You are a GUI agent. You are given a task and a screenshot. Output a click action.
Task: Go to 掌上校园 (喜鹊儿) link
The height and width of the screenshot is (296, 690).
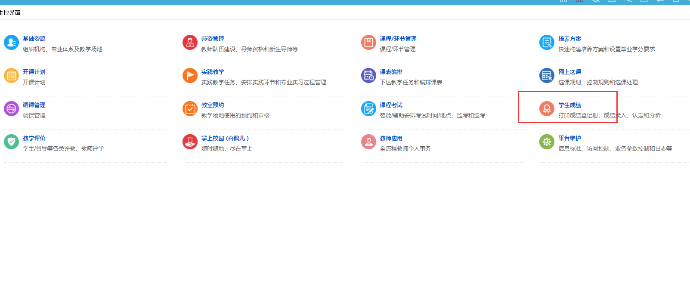coord(225,138)
